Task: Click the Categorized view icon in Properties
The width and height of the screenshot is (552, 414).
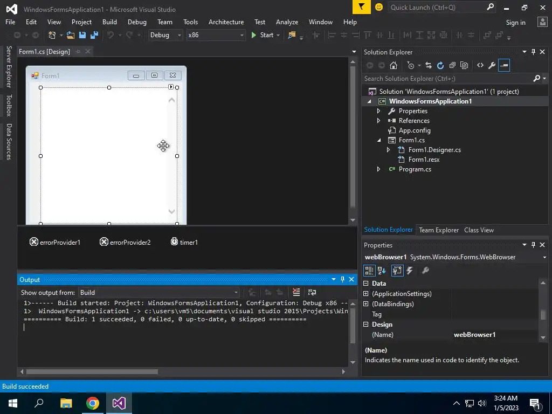Action: (369, 271)
